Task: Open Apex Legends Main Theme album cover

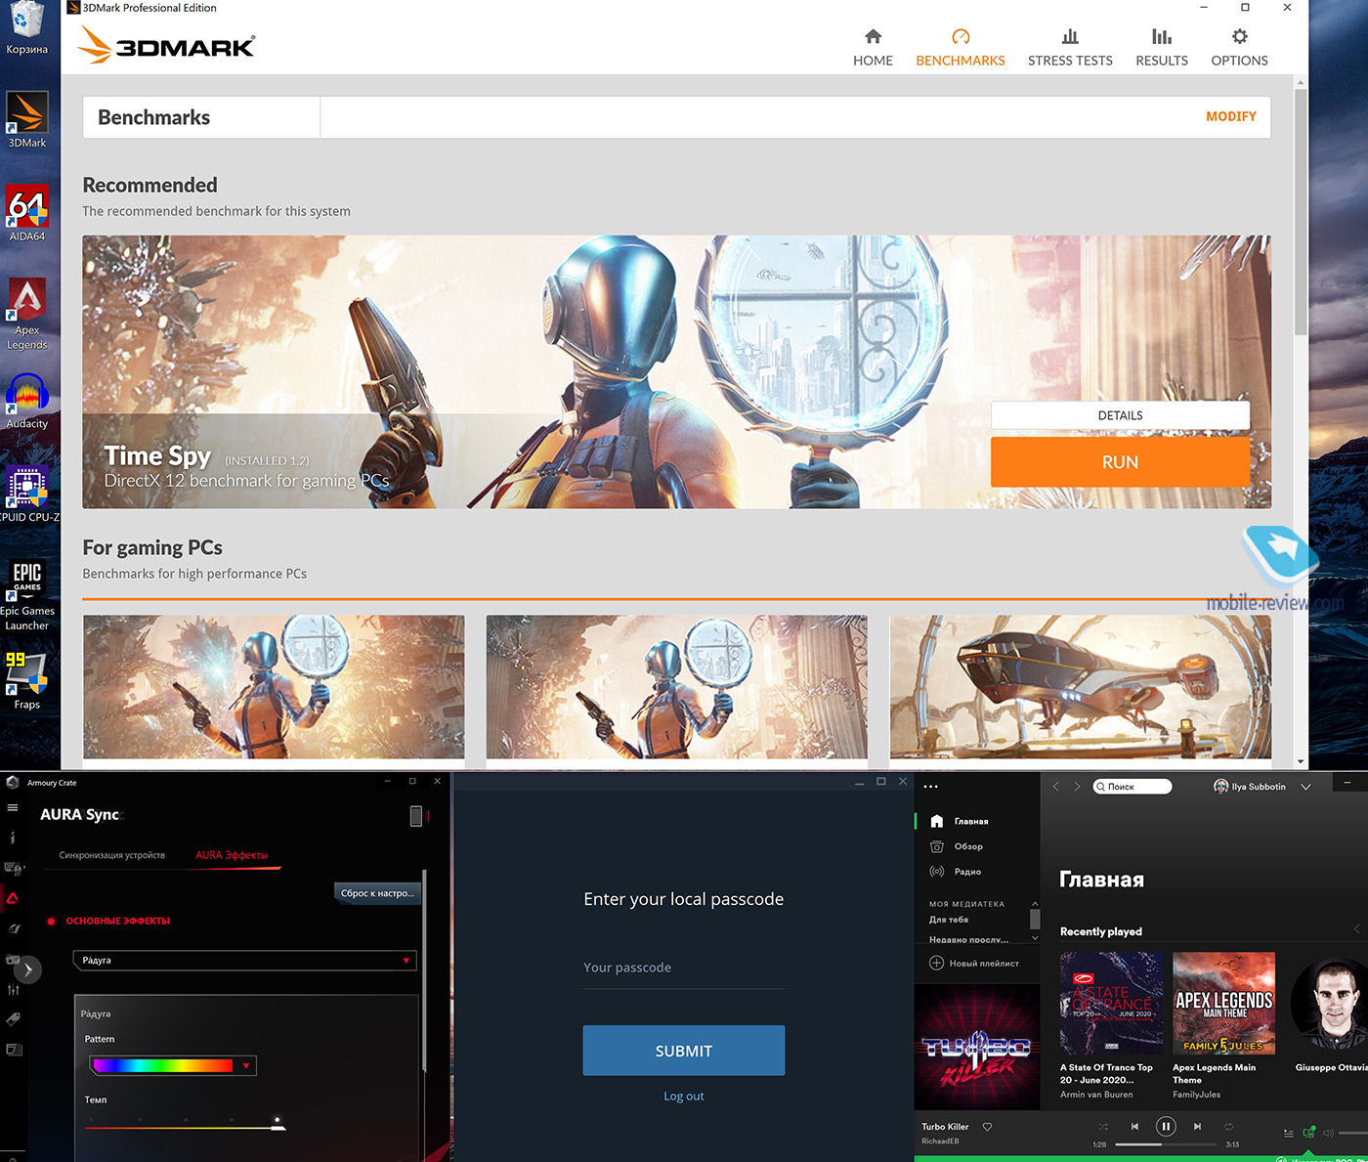Action: point(1223,1003)
